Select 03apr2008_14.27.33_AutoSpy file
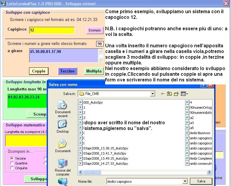The image size is (231, 186). 103,164
